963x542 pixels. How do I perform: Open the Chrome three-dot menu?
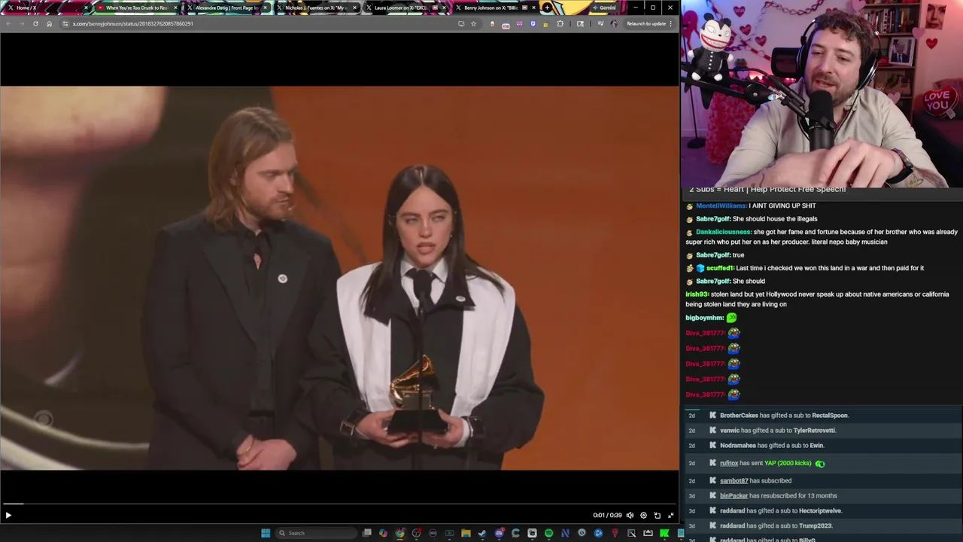[670, 23]
